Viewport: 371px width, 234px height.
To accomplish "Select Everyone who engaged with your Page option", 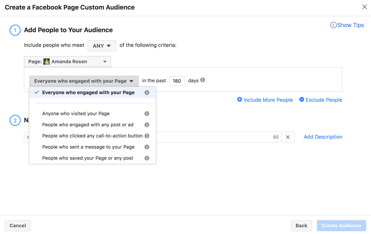I will [x=92, y=93].
